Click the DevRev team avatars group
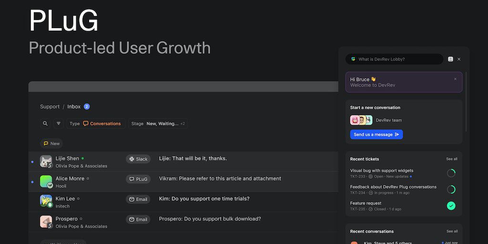This screenshot has width=488, height=244. coord(361,120)
